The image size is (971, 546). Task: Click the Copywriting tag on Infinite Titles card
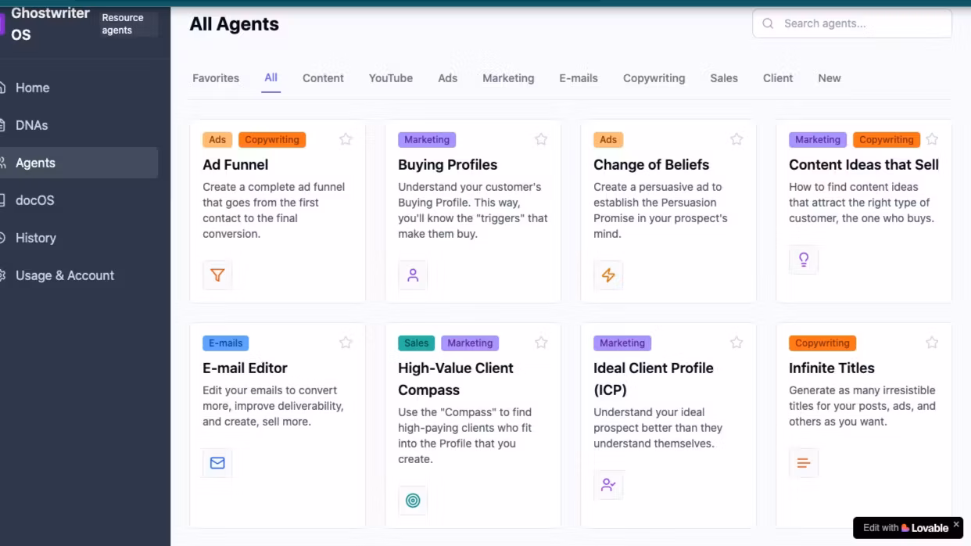[x=822, y=343]
